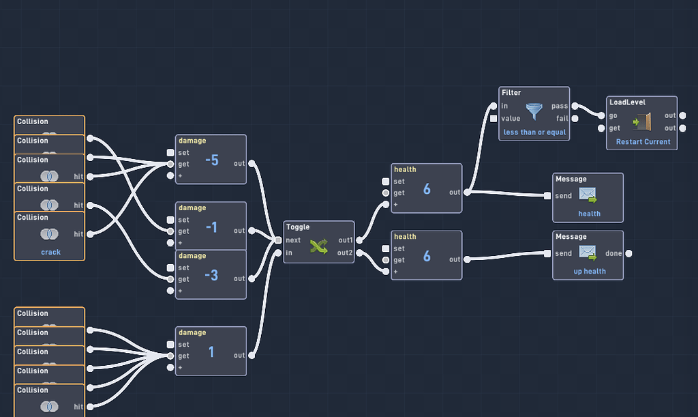This screenshot has height=417, width=698.
Task: Select the "out" port of the -1 damage node
Action: (x=252, y=231)
